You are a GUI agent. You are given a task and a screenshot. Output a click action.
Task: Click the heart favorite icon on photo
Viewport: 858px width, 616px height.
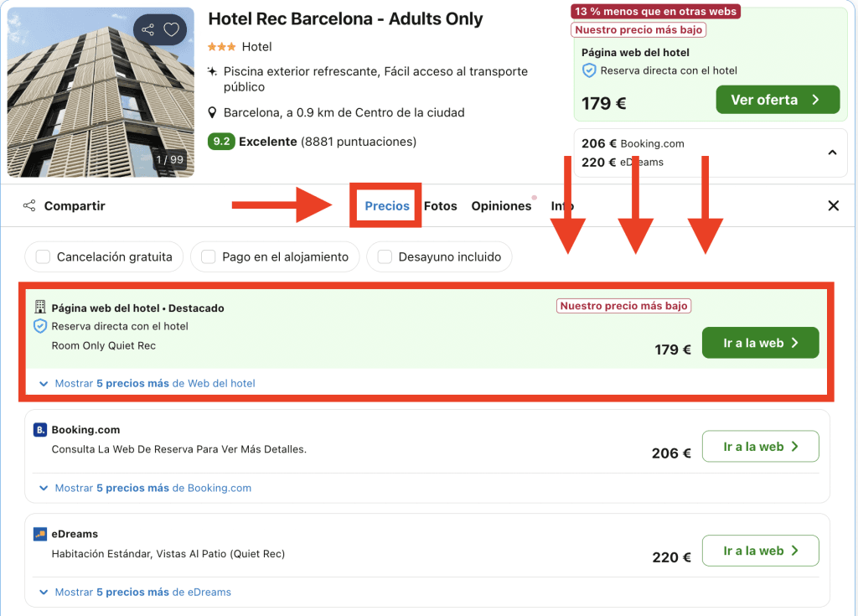tap(172, 30)
